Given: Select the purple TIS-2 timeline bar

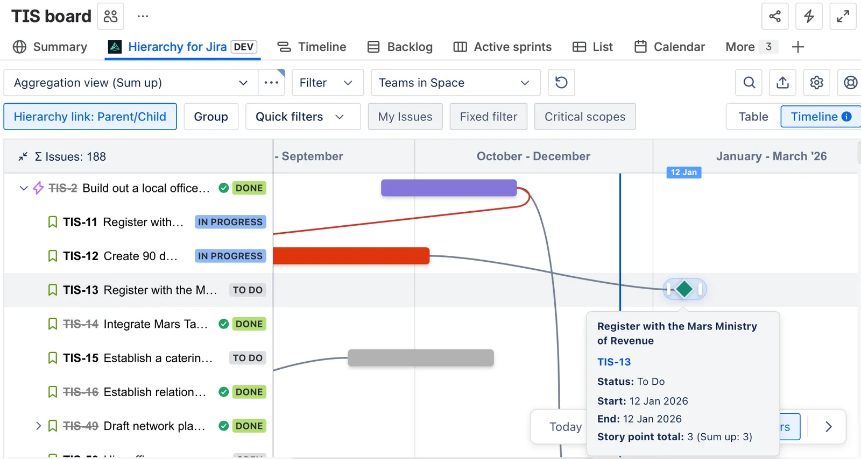Looking at the screenshot, I should click(449, 188).
